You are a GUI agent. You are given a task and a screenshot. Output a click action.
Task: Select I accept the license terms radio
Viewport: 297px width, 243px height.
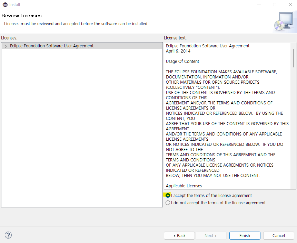point(168,195)
